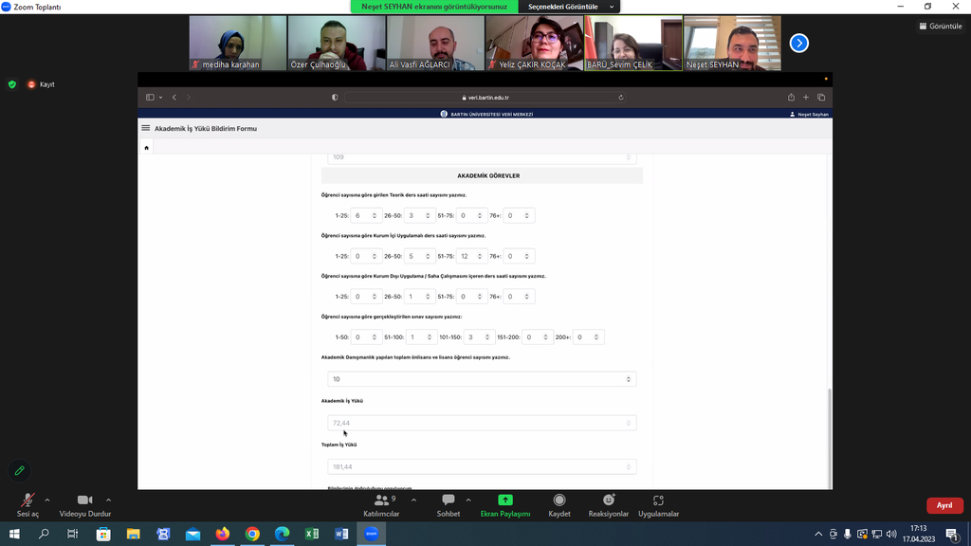Show next participants with the blue arrow
The height and width of the screenshot is (546, 971).
(799, 43)
